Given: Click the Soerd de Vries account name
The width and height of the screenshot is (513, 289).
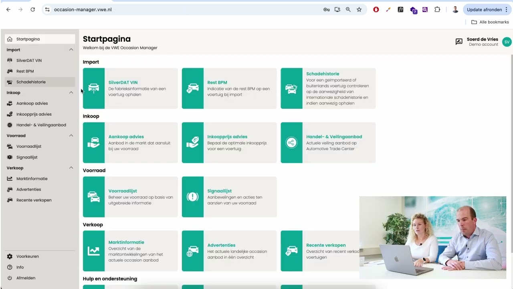Looking at the screenshot, I should (x=483, y=39).
